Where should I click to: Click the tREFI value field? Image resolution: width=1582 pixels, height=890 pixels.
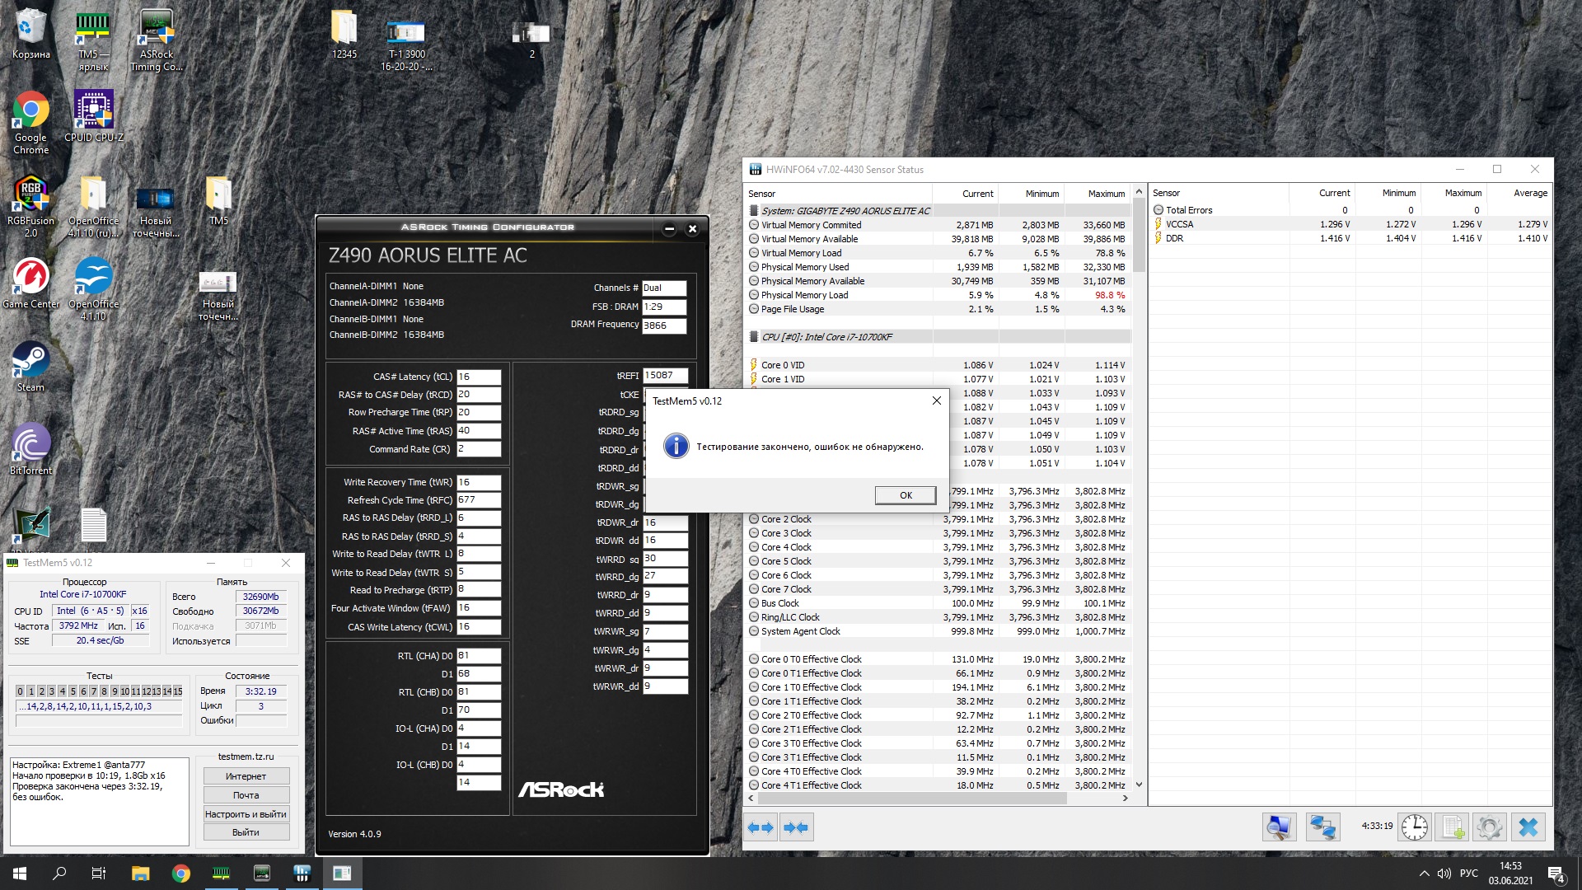664,375
